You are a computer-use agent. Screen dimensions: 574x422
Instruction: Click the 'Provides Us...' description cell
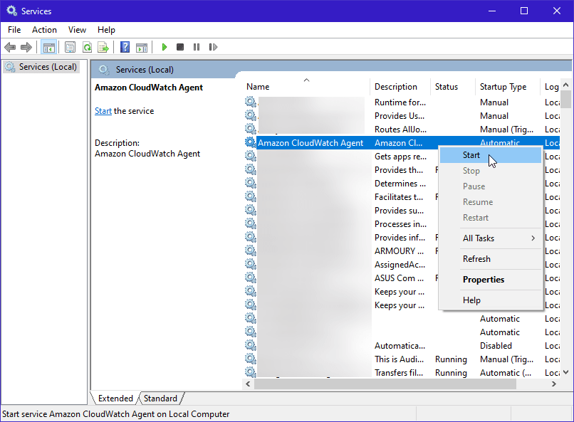pos(400,115)
